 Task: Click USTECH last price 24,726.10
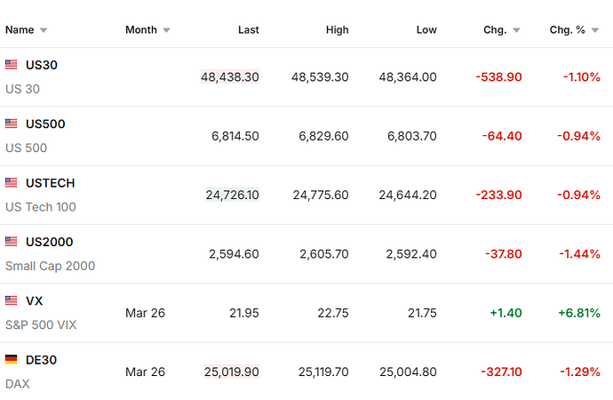[233, 196]
